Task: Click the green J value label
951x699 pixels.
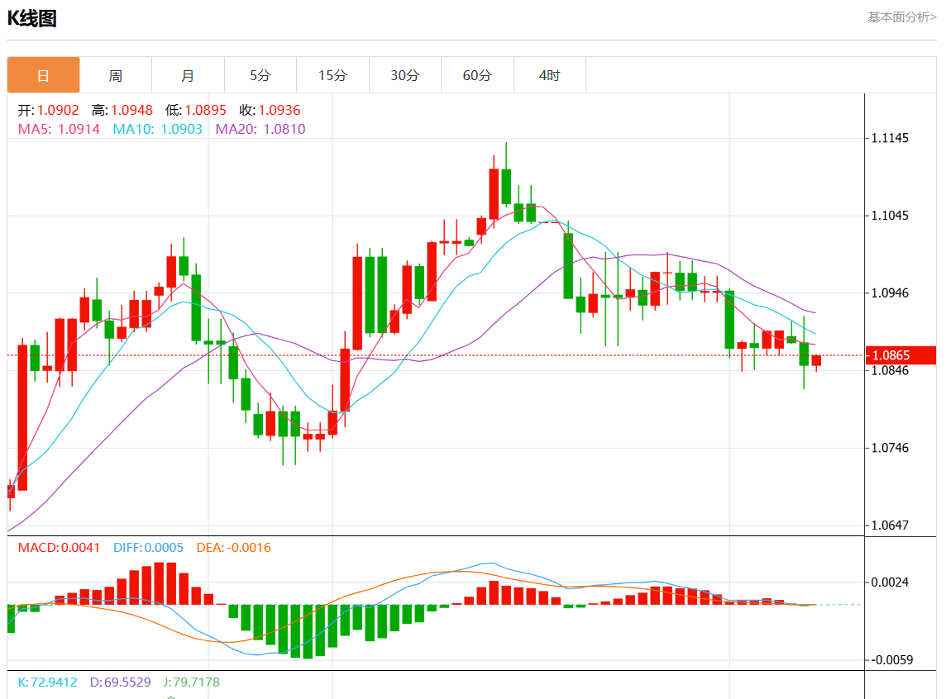Action: pos(192,682)
